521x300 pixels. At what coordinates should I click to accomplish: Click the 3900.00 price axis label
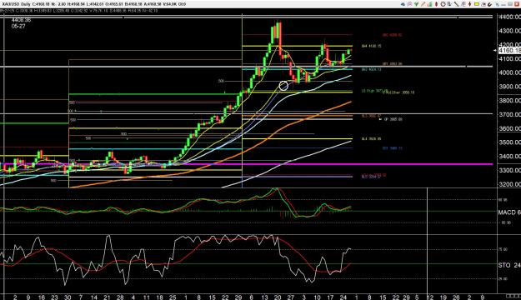pos(509,87)
